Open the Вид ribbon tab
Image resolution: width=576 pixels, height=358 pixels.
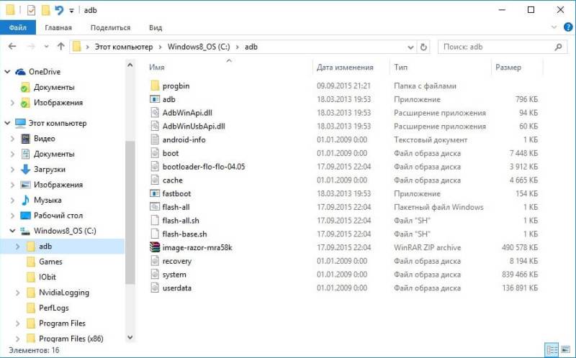155,27
